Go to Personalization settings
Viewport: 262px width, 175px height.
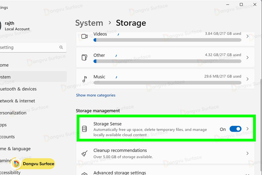[33, 113]
